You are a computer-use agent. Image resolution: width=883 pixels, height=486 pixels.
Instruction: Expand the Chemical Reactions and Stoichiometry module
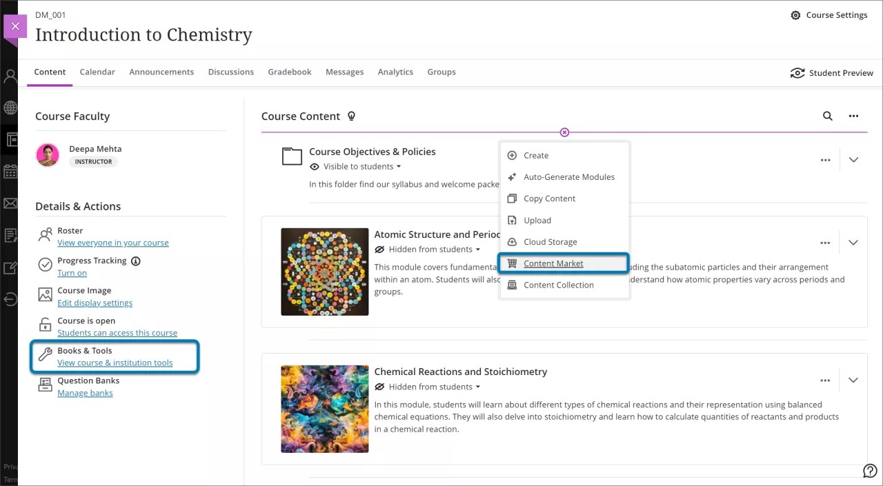[x=853, y=380]
